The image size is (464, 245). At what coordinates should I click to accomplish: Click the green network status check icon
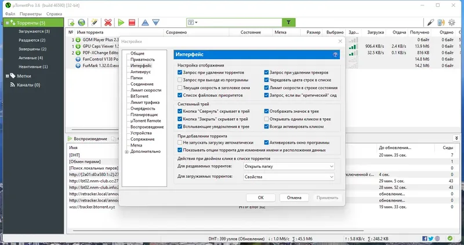click(x=450, y=239)
